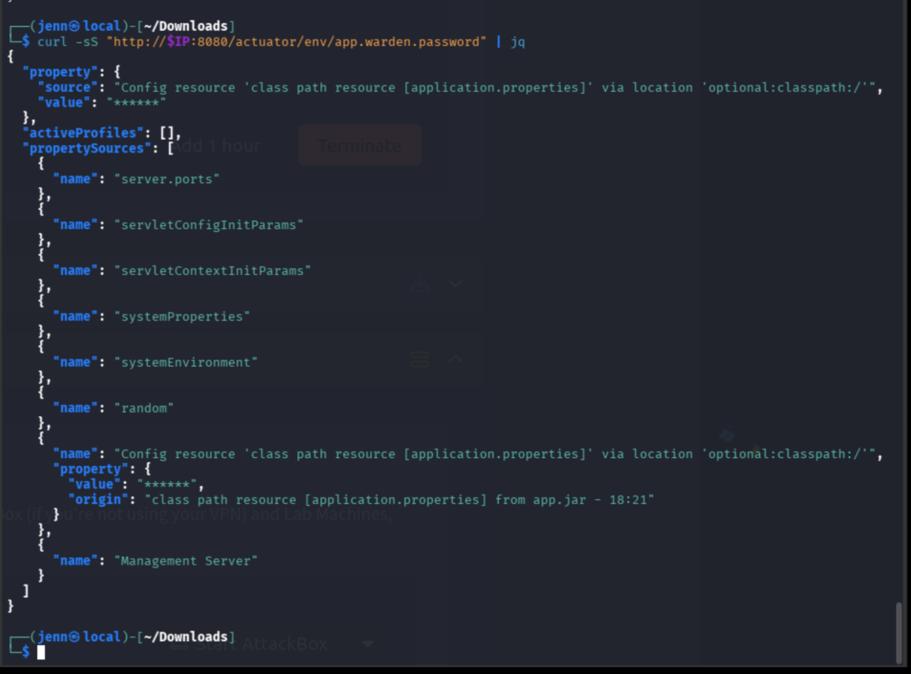Open dropdown arrow beside Start AttackBox
The image size is (911, 674).
(x=368, y=644)
